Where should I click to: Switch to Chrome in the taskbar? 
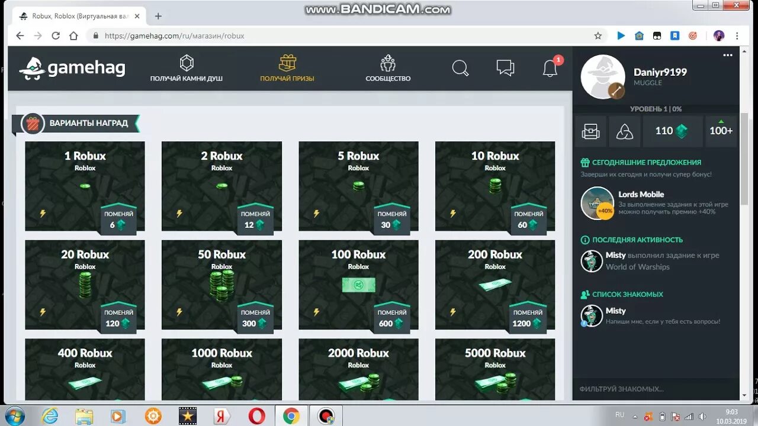291,416
